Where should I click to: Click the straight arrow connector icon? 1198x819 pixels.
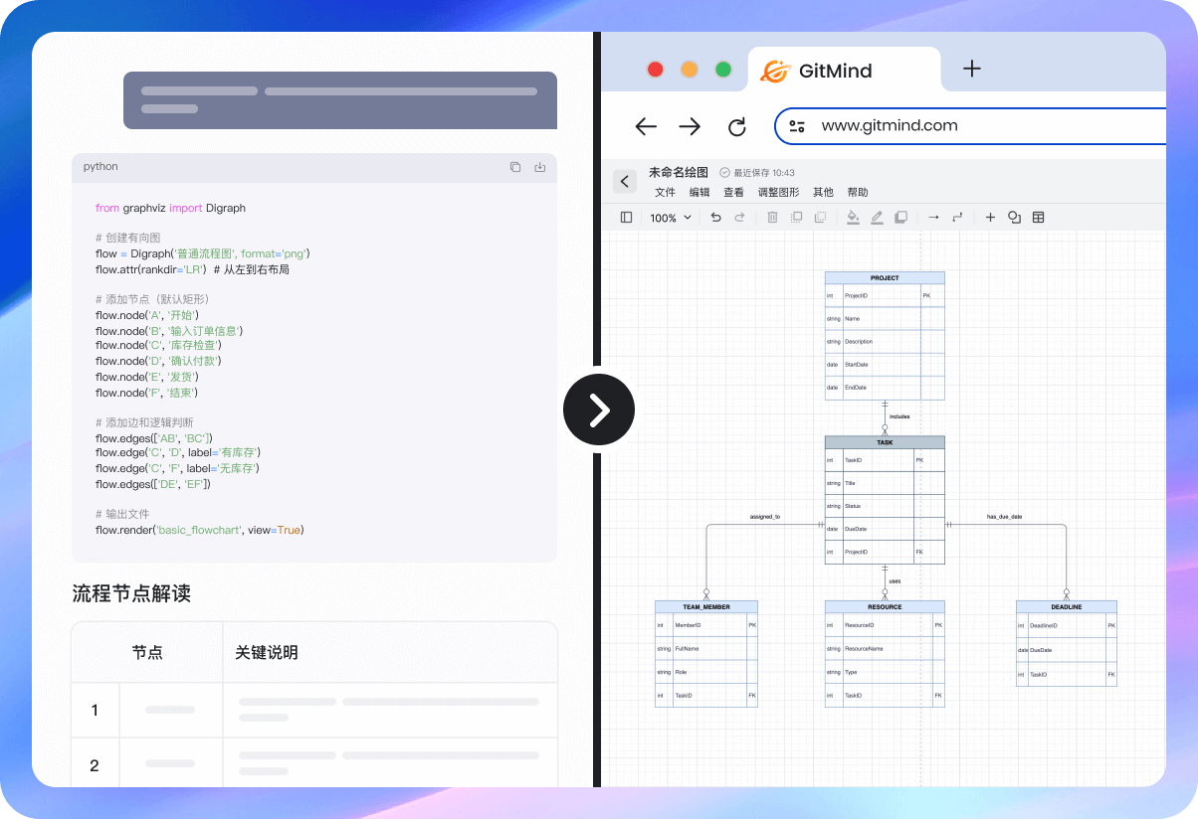point(935,217)
